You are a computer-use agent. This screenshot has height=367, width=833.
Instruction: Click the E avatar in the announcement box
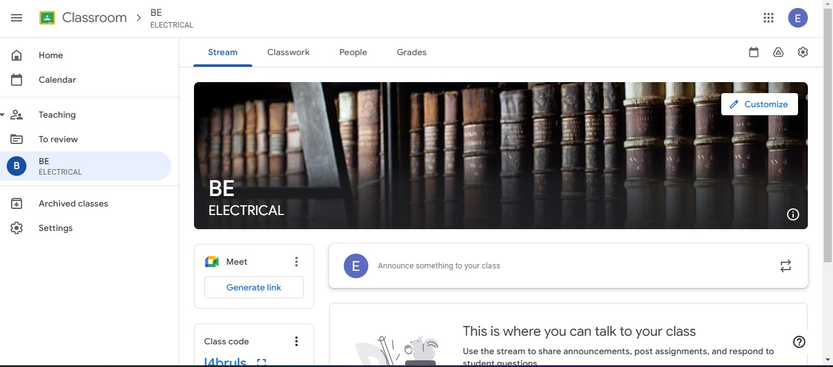(x=356, y=266)
